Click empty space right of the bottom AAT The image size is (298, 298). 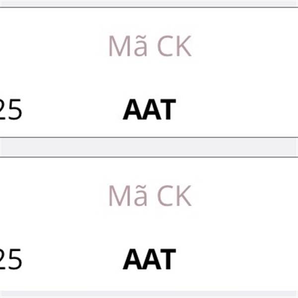pyautogui.click(x=238, y=259)
